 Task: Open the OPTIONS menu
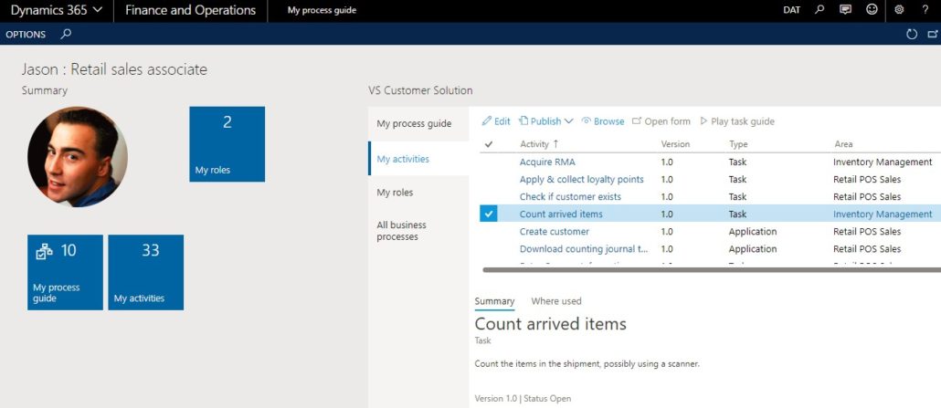[x=26, y=34]
